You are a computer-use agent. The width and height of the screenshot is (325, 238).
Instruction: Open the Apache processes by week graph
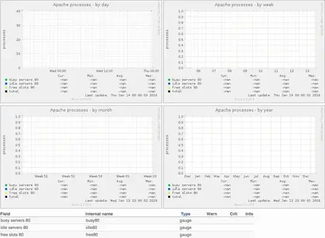[x=244, y=51]
